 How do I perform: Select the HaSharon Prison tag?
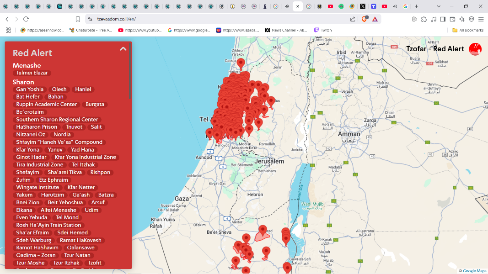point(37,127)
